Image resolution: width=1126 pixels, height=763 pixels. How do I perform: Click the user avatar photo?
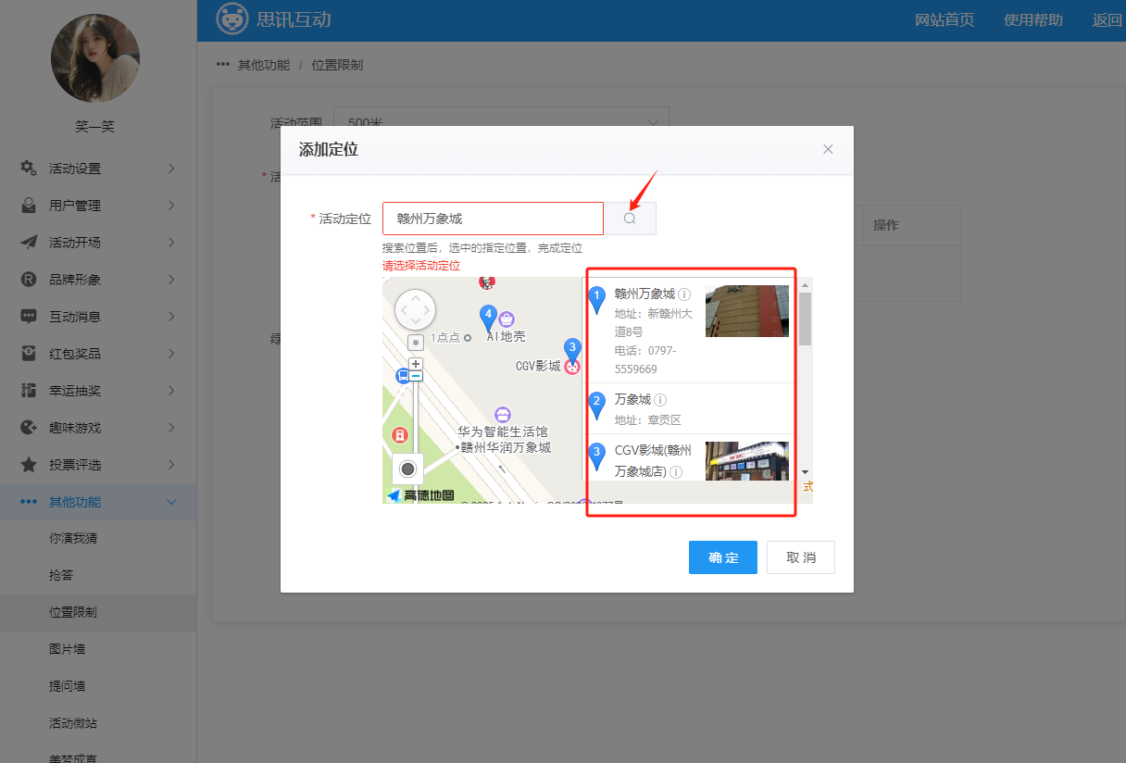coord(95,57)
